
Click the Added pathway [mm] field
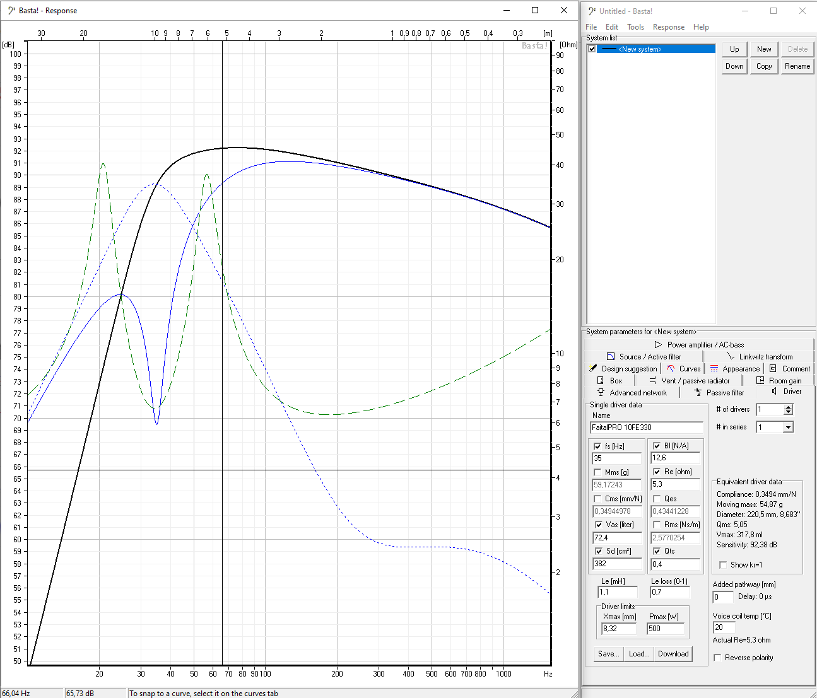pos(723,596)
